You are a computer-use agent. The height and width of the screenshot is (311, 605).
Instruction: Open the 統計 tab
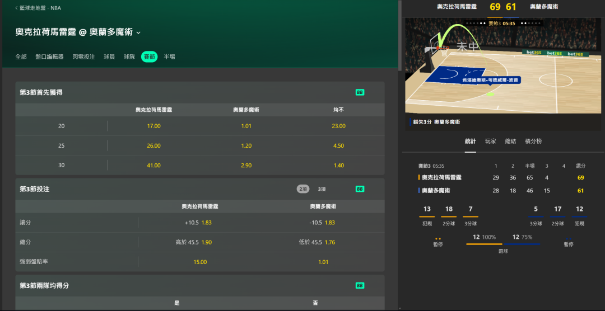(471, 142)
